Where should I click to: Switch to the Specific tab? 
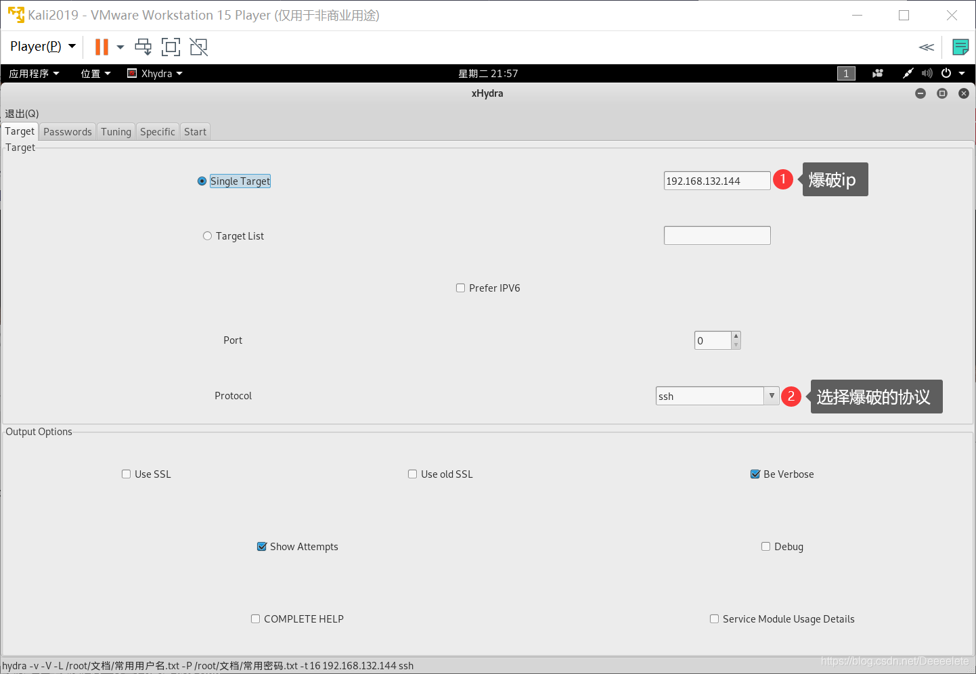click(x=158, y=132)
